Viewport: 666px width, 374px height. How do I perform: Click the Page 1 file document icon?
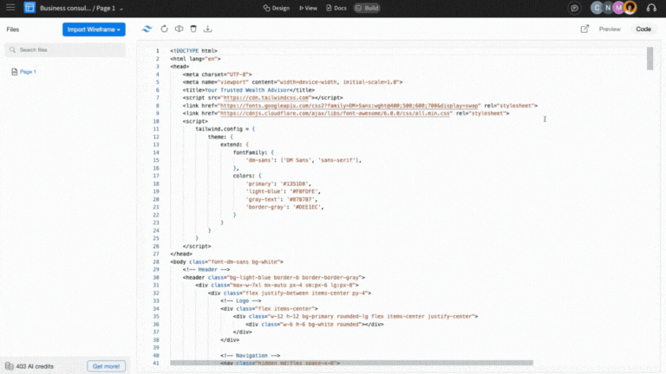point(15,72)
